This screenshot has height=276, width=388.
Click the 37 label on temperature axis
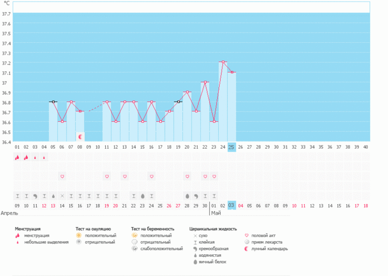(5, 83)
